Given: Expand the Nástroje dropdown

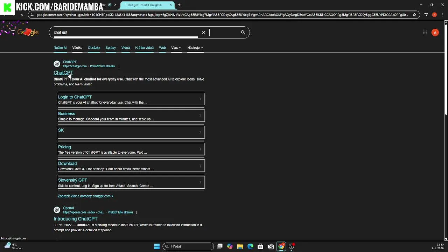Looking at the screenshot, I should 195,48.
